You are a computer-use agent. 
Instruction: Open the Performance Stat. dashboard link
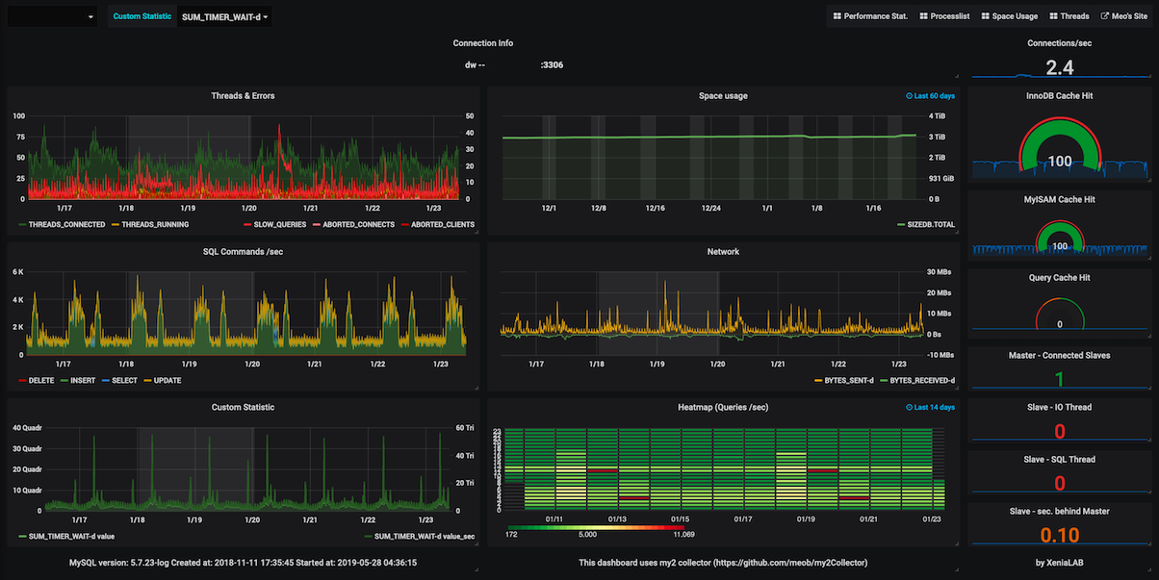tap(870, 16)
